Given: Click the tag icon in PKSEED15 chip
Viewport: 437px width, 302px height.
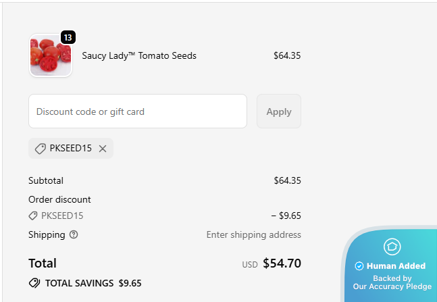Looking at the screenshot, I should [x=41, y=149].
